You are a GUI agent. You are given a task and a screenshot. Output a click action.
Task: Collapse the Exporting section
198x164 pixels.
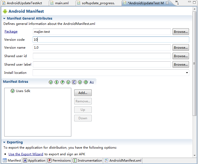4,142
